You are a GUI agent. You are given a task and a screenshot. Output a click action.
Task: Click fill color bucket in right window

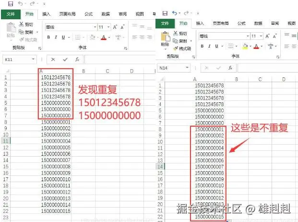(245, 46)
